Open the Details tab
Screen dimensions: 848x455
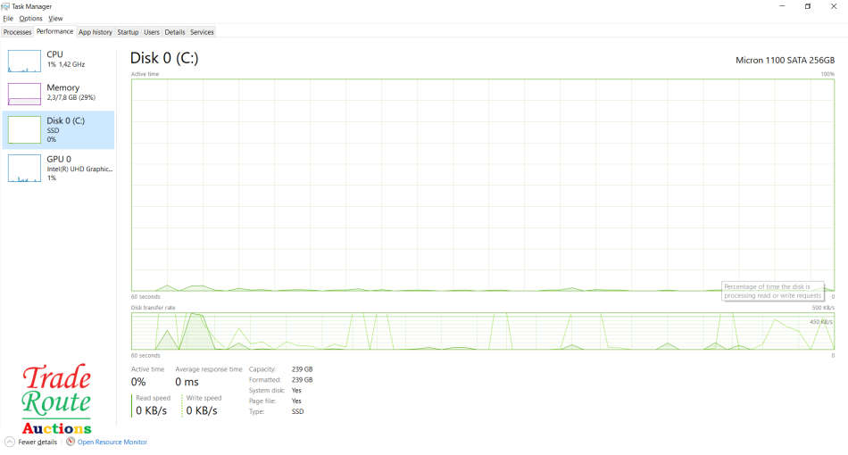pos(175,32)
